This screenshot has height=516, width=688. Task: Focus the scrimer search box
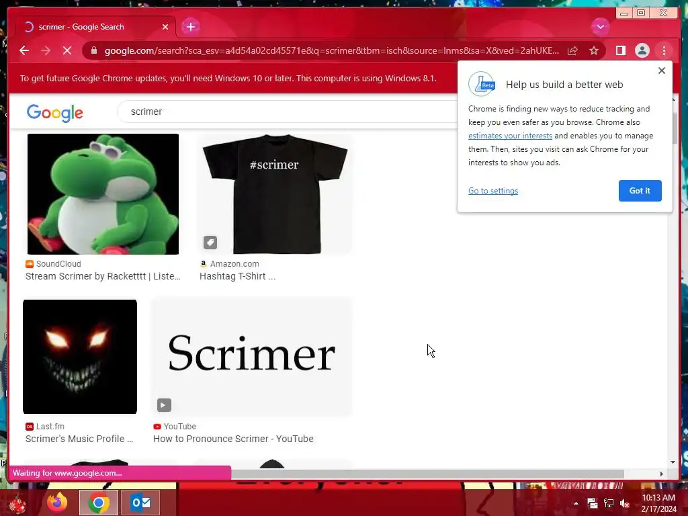pos(288,112)
